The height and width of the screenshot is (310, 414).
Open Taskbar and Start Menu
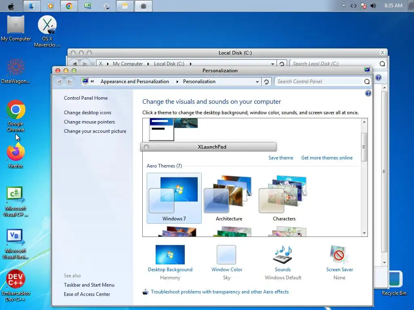(89, 285)
